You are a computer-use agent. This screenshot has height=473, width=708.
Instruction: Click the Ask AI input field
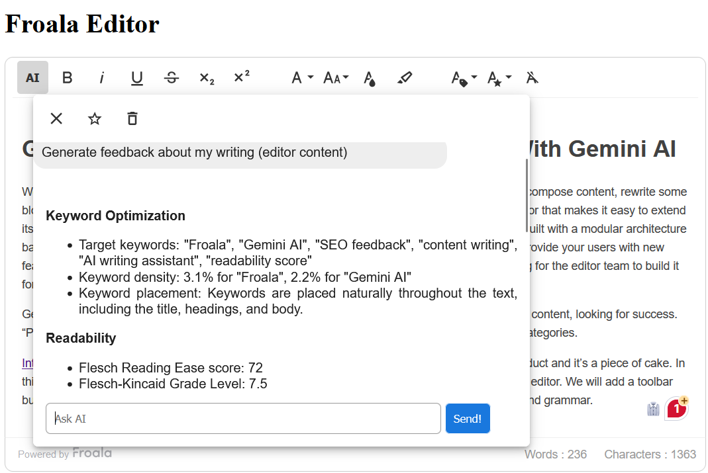coord(243,419)
